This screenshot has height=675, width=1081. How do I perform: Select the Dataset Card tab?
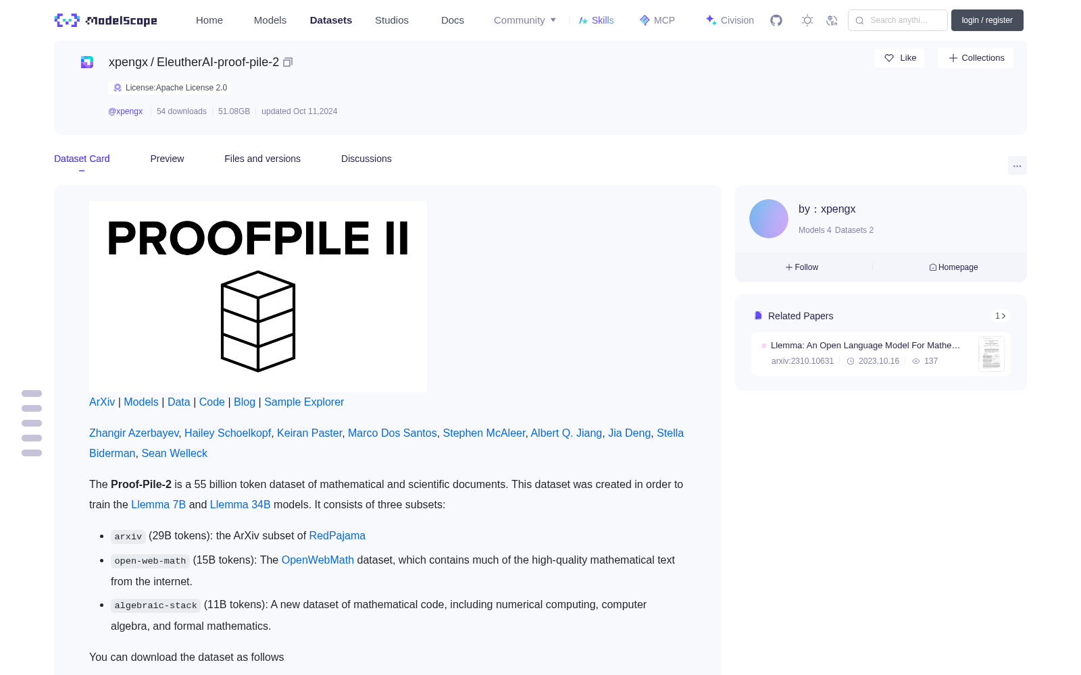click(x=82, y=159)
